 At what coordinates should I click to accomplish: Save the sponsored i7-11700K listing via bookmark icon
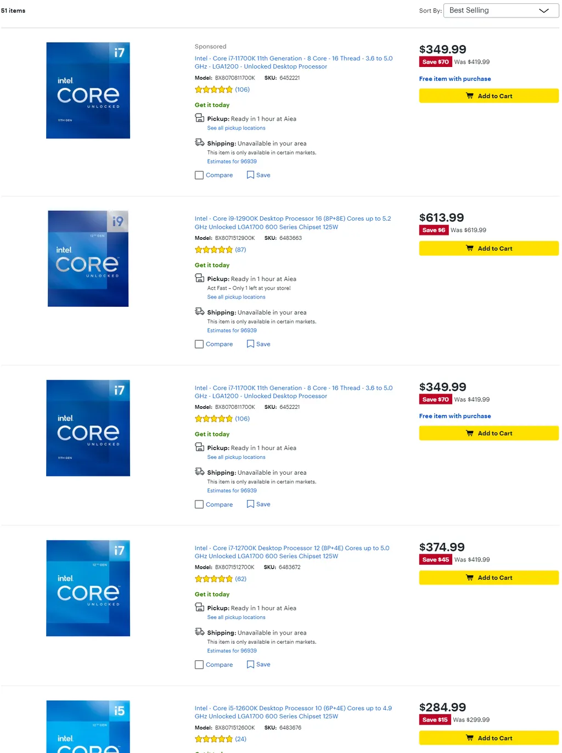[x=250, y=175]
